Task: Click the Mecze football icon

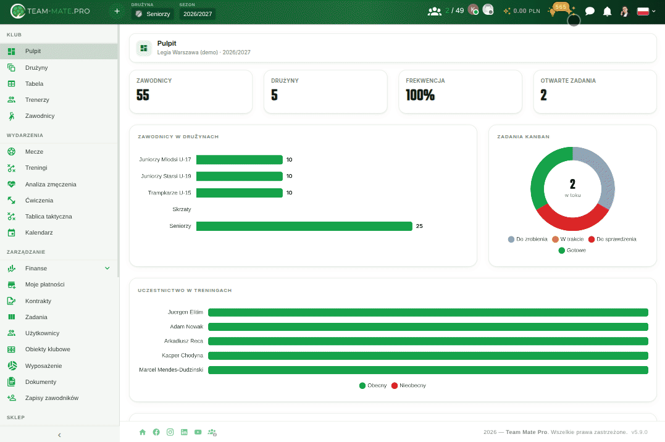Action: [x=12, y=152]
